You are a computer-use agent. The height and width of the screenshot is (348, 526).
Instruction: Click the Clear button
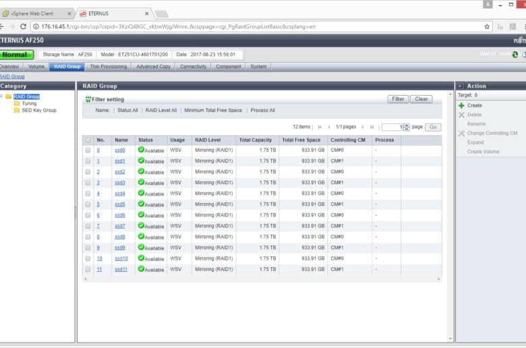pyautogui.click(x=421, y=99)
